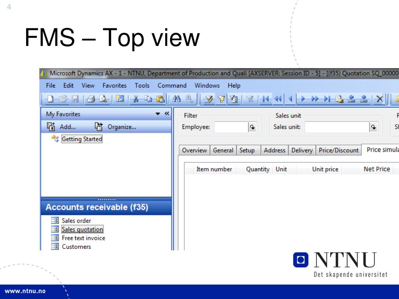Open Customers in Accounts receivable
Screen dimensions: 399x299
76,246
